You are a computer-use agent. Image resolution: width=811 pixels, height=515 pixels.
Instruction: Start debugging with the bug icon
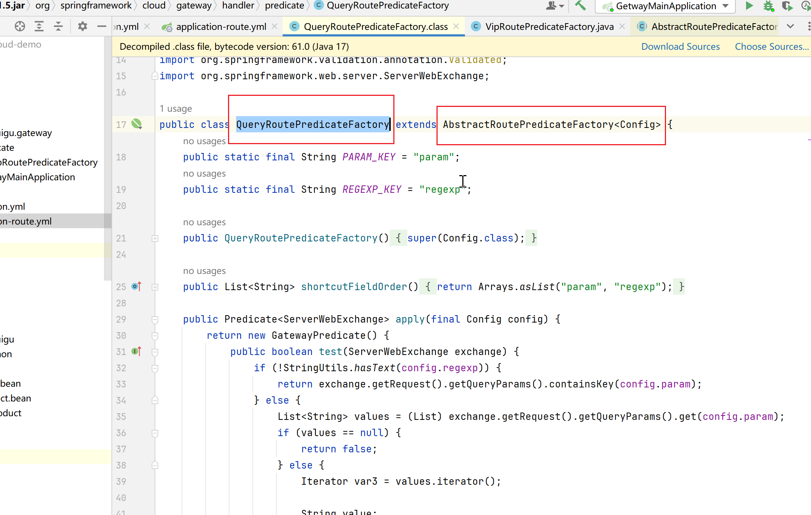pos(769,6)
